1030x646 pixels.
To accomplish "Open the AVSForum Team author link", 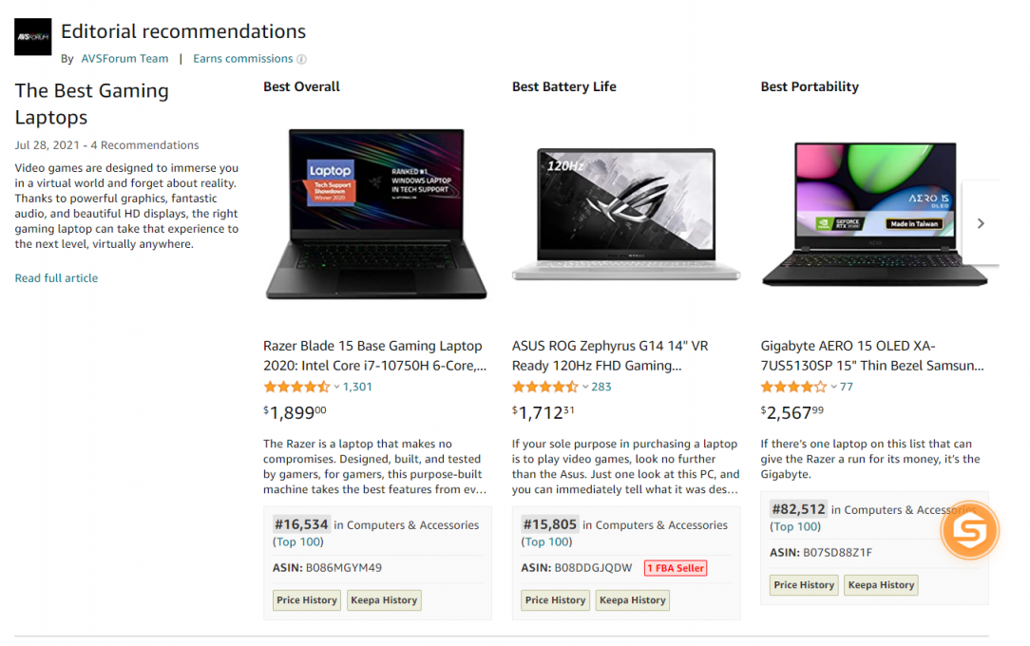I will 124,59.
